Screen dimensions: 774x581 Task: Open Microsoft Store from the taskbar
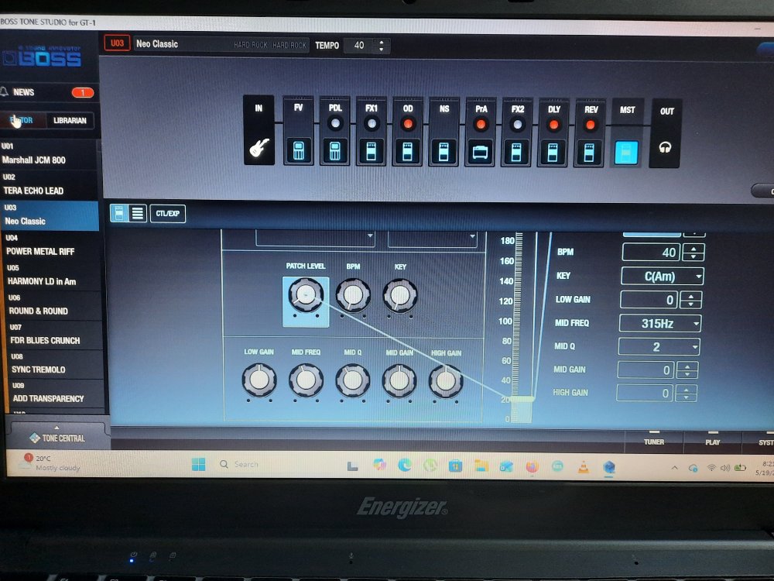(x=455, y=466)
